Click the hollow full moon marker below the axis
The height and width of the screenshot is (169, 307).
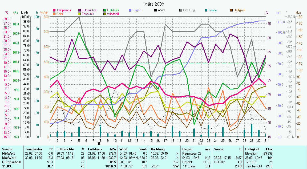point(200,143)
